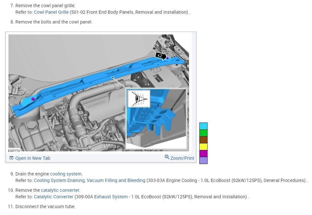
Task: Click the Open In New Tab icon
Action: 11,158
